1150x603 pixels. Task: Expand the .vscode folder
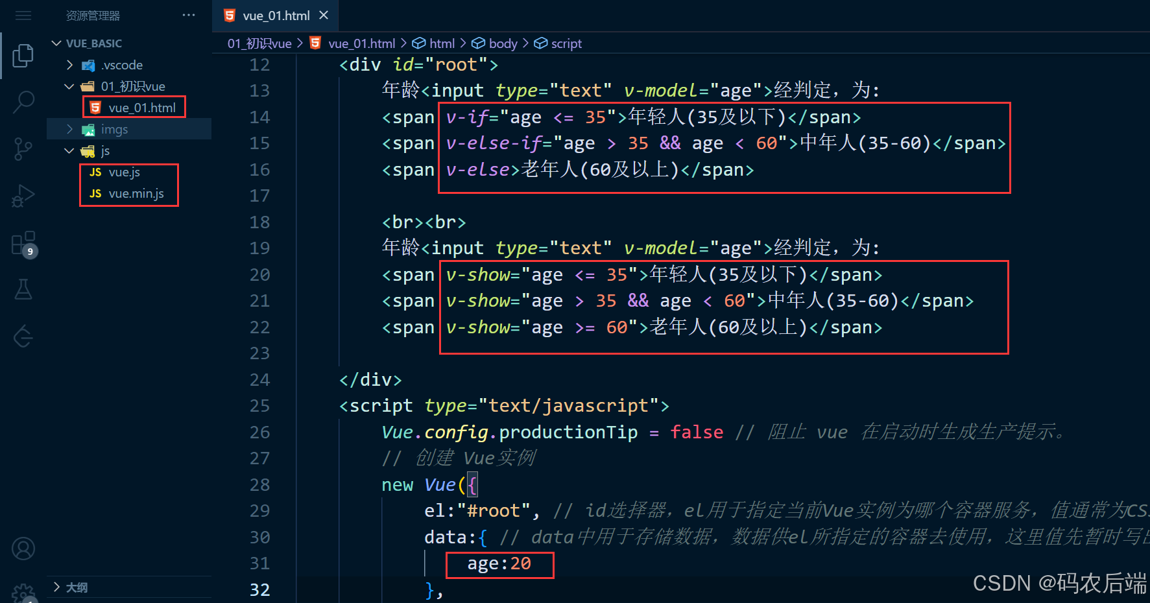tap(69, 65)
